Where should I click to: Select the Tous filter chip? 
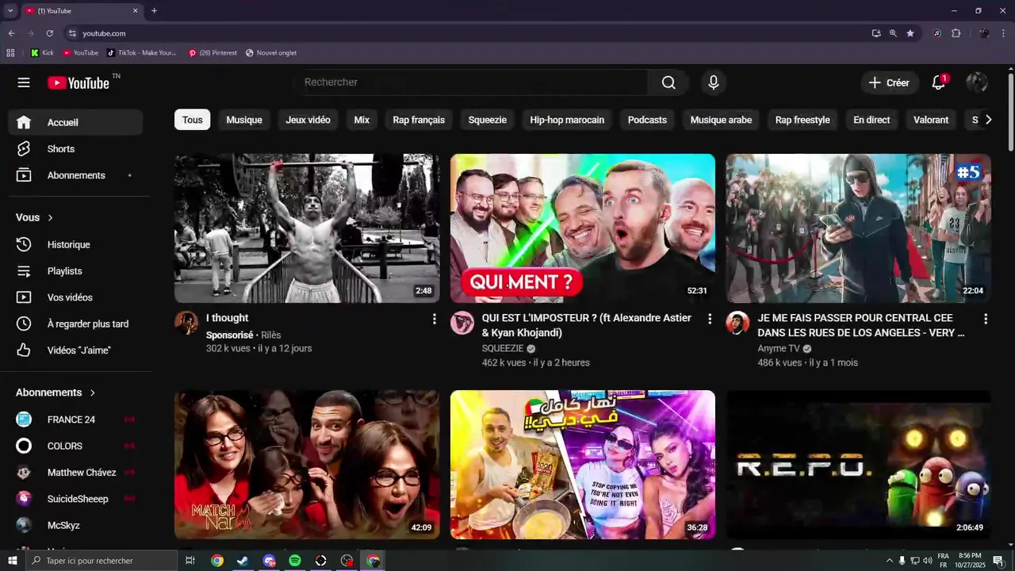[193, 120]
